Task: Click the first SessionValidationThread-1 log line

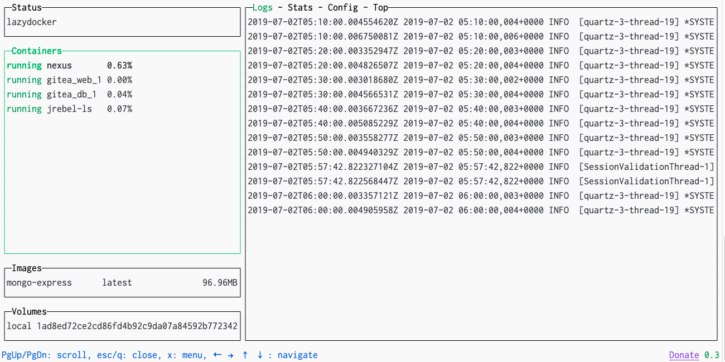Action: point(480,167)
